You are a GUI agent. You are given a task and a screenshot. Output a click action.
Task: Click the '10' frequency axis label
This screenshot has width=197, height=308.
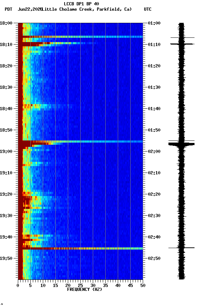(43, 286)
